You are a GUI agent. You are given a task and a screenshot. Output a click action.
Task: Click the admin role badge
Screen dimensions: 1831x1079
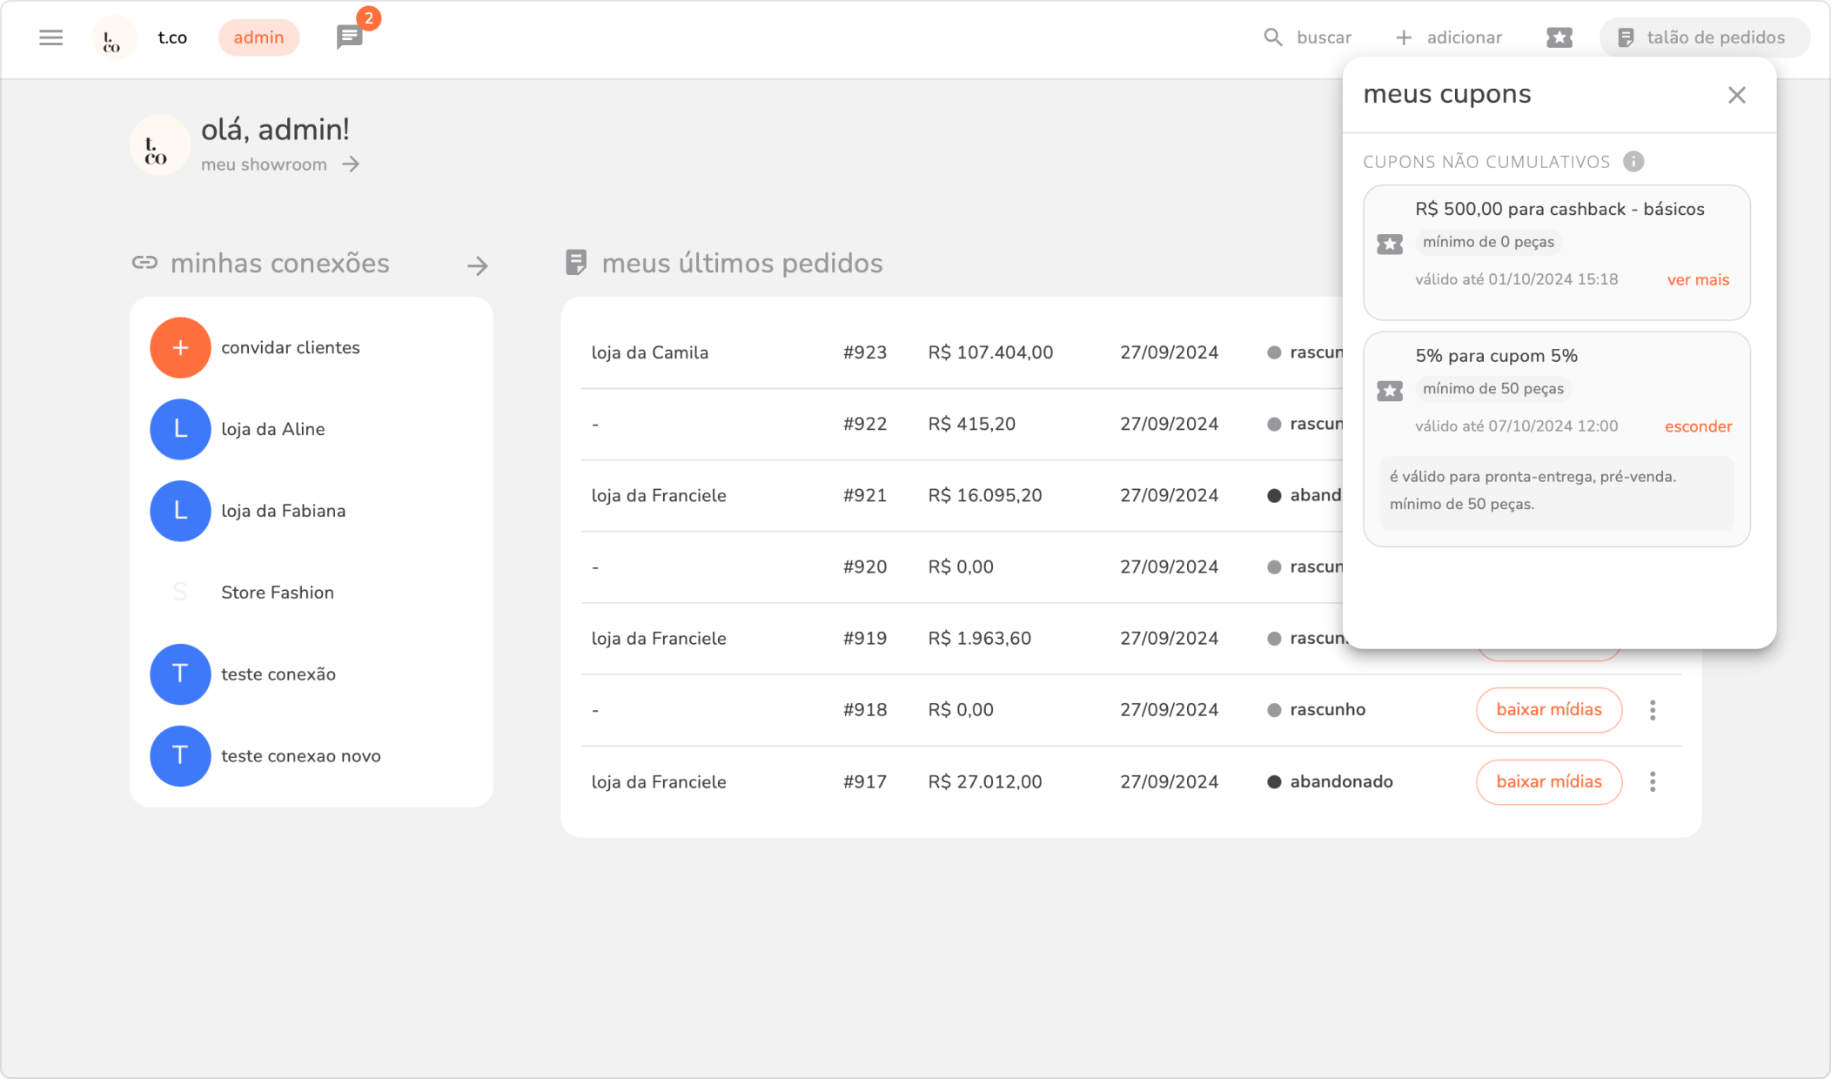(258, 37)
